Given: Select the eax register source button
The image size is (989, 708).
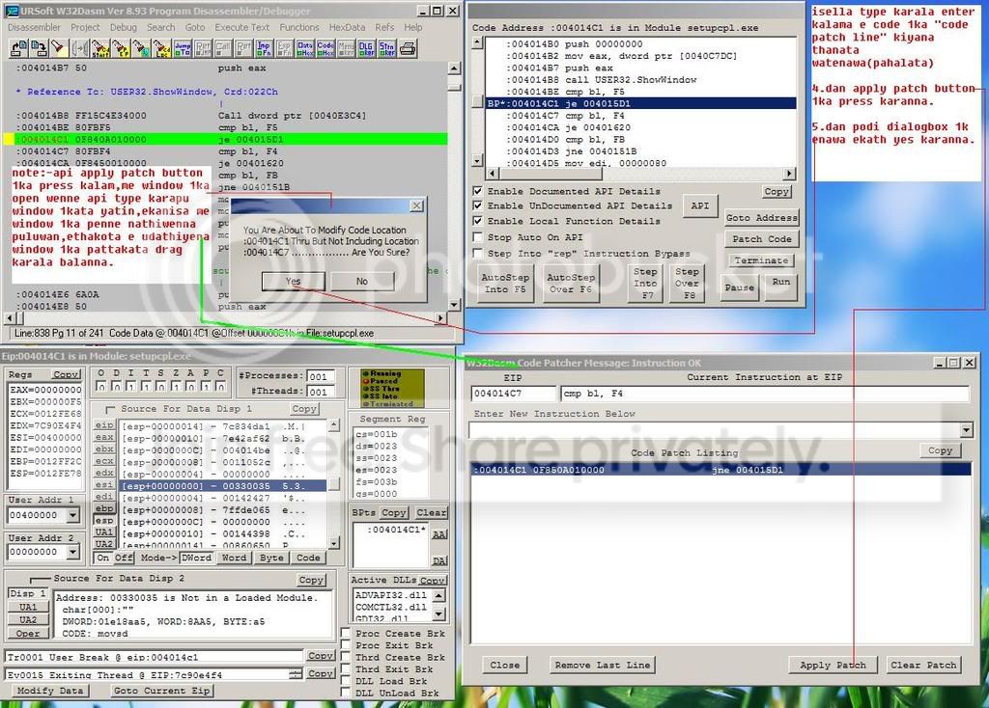Looking at the screenshot, I should [104, 437].
